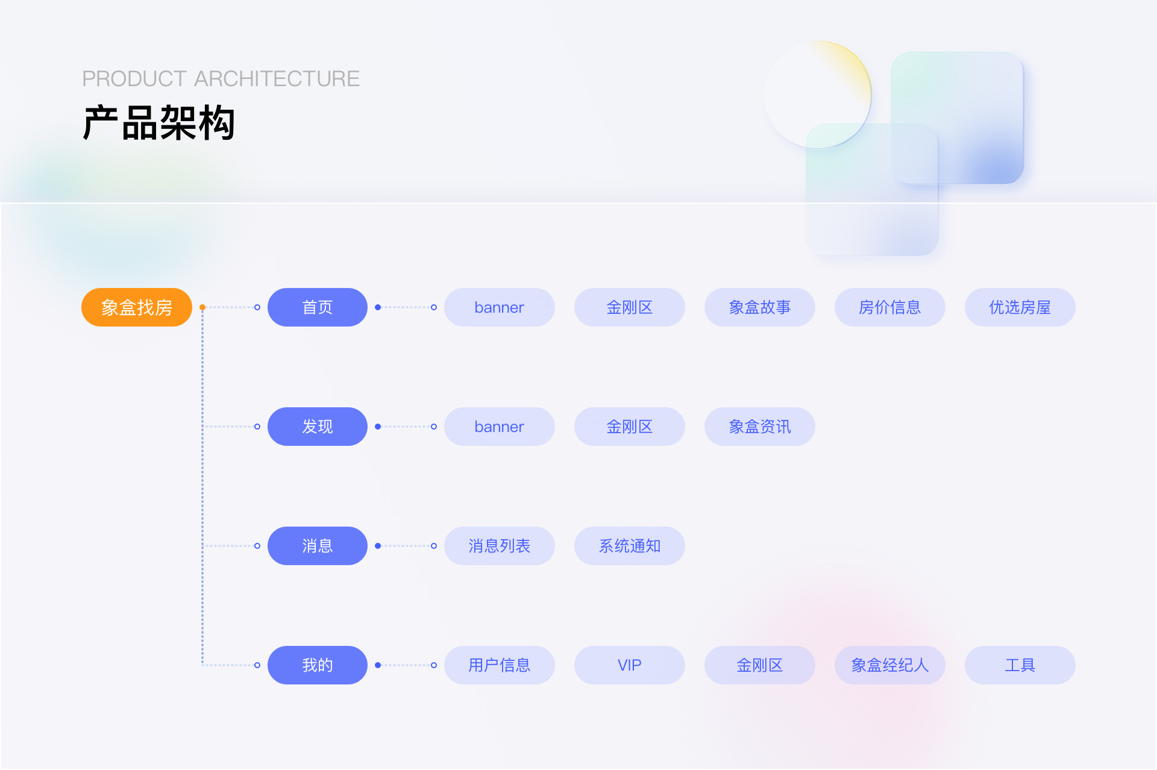
Task: Click 用户信息 item
Action: pyautogui.click(x=500, y=665)
